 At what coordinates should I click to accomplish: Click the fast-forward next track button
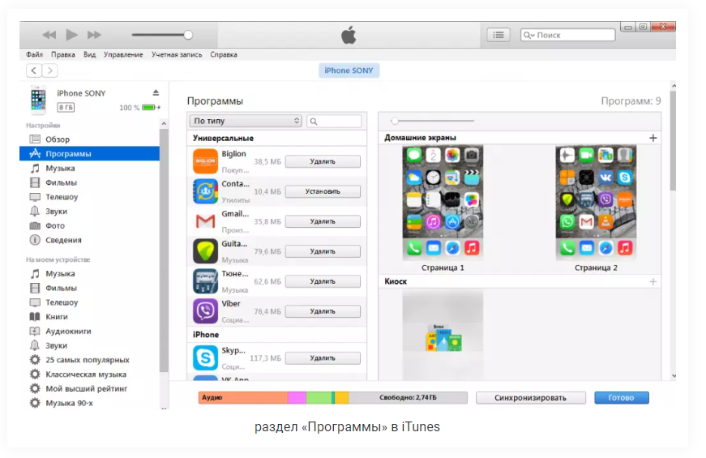pyautogui.click(x=94, y=35)
